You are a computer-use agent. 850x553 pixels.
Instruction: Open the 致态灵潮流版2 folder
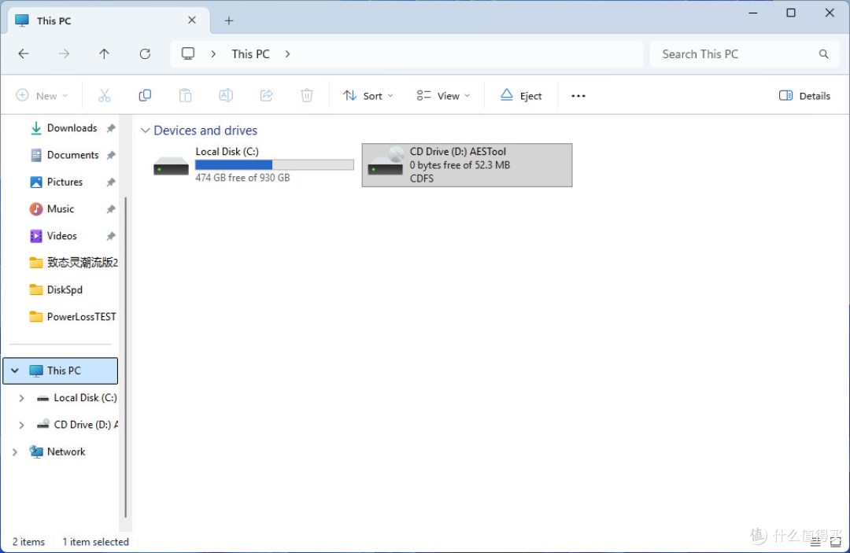coord(74,263)
